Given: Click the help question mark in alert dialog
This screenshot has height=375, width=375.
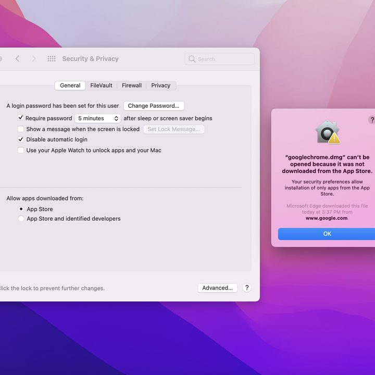Looking at the screenshot, I should click(372, 120).
